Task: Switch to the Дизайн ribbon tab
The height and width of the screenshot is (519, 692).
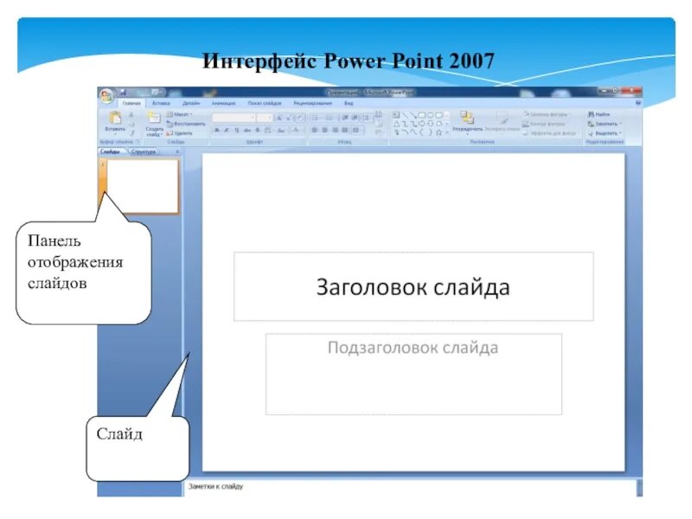Action: (x=191, y=103)
